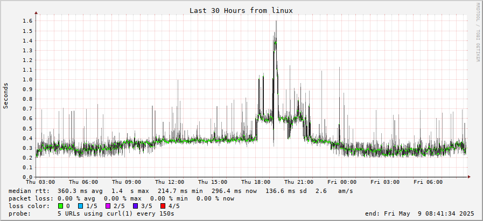Click the 0.5 y-axis tick value
The width and height of the screenshot is (483, 221).
pyautogui.click(x=28, y=128)
